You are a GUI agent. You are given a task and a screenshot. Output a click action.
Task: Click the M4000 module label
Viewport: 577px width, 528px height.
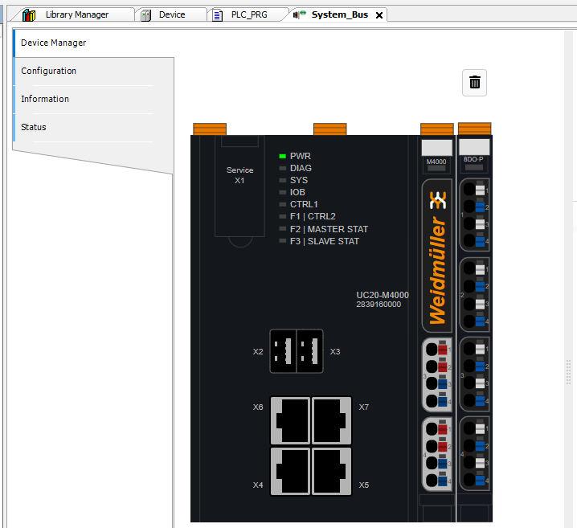[x=436, y=162]
